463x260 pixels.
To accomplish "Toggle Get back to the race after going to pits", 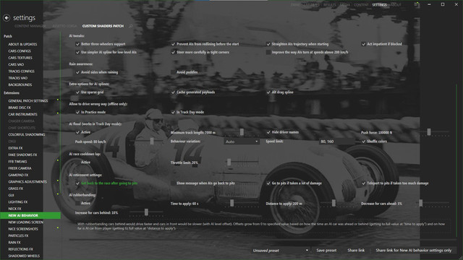I will [77, 183].
